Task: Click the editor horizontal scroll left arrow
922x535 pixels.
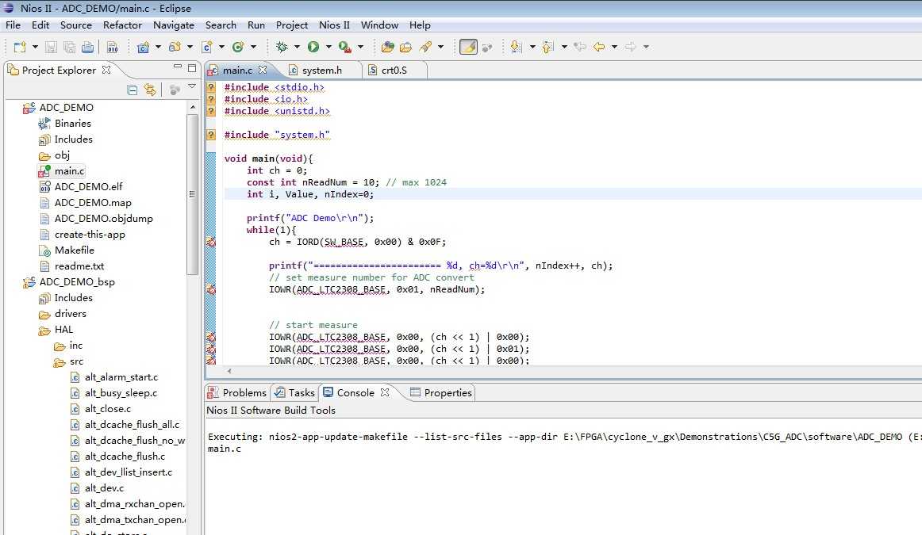Action: 229,371
